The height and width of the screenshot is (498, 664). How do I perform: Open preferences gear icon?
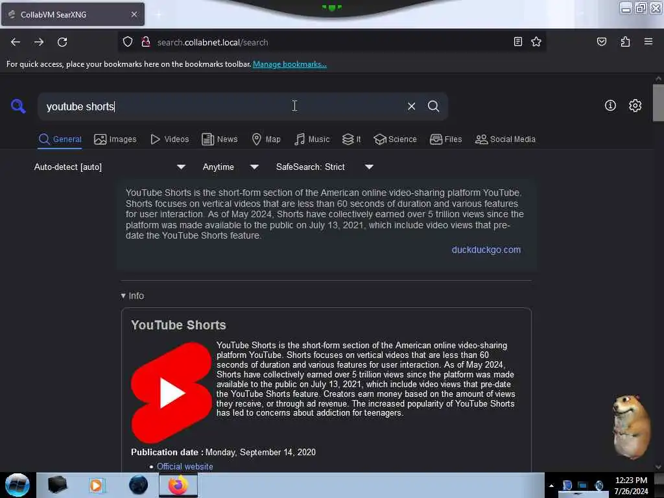[635, 106]
